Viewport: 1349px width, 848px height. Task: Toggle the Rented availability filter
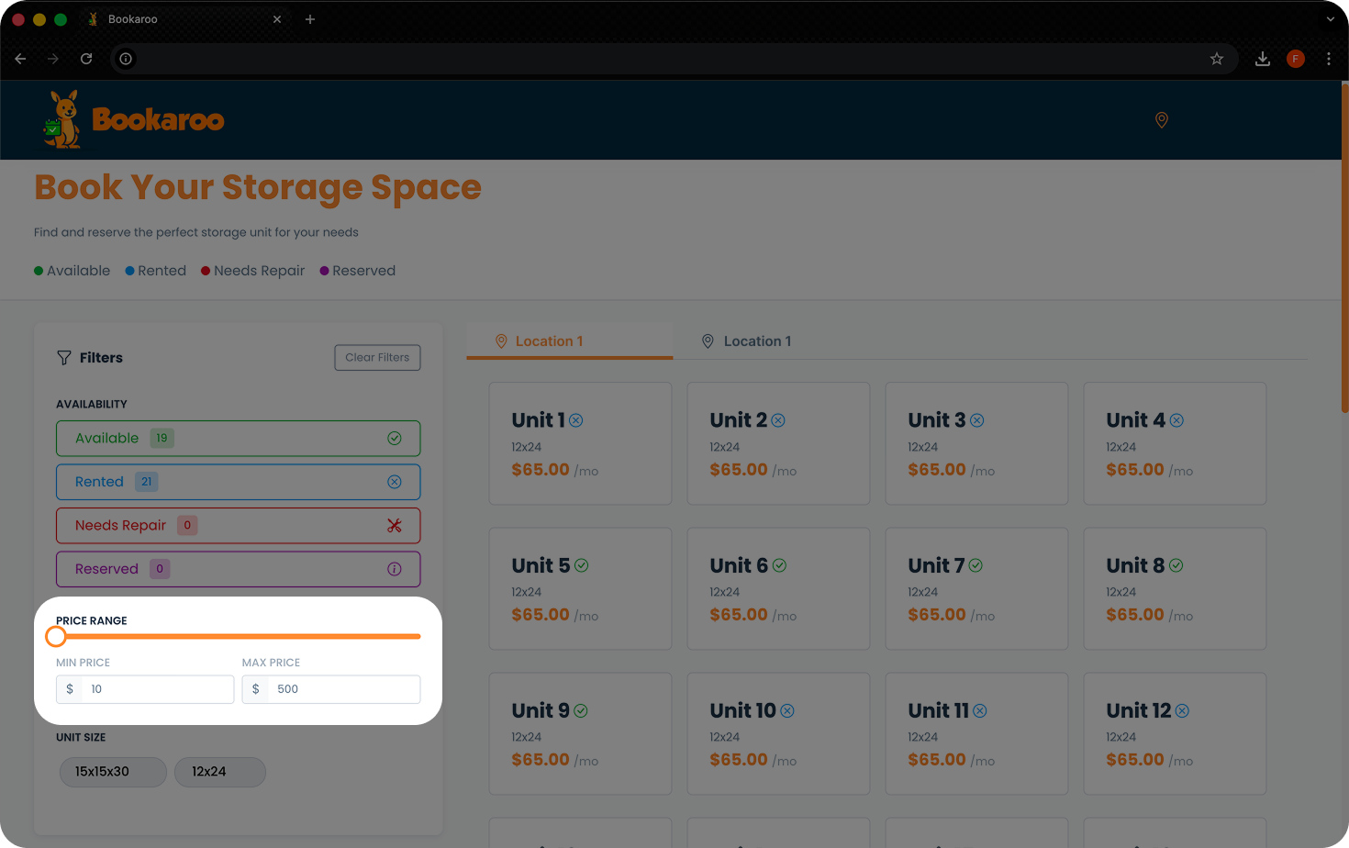click(x=238, y=482)
